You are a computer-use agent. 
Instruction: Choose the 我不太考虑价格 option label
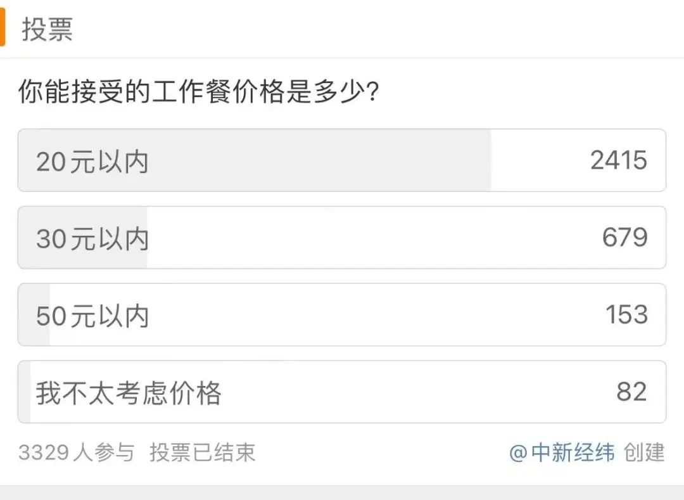click(129, 393)
